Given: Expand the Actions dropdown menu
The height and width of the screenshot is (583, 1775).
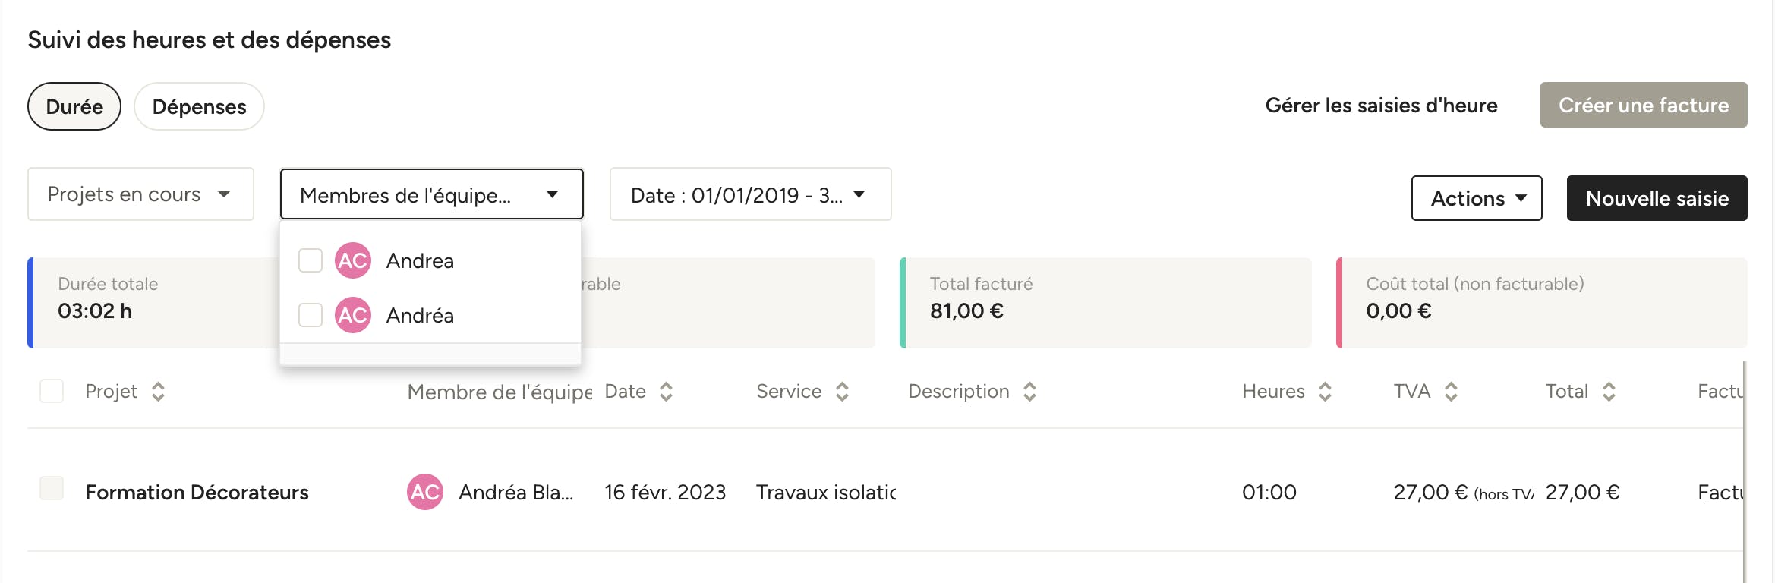Looking at the screenshot, I should (1477, 198).
